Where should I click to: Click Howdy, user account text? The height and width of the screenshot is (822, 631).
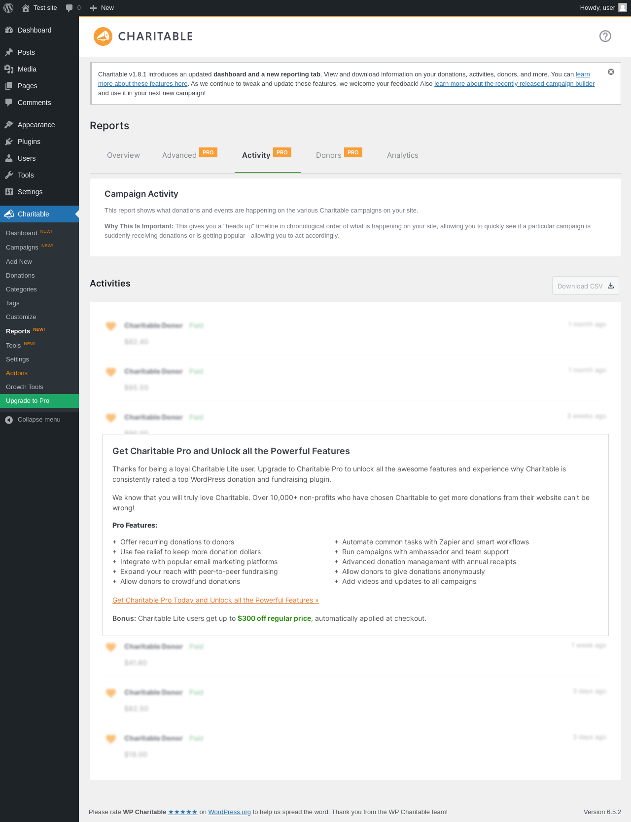(597, 8)
